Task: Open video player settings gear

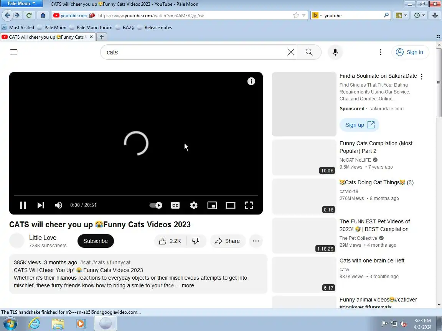Action: [194, 205]
